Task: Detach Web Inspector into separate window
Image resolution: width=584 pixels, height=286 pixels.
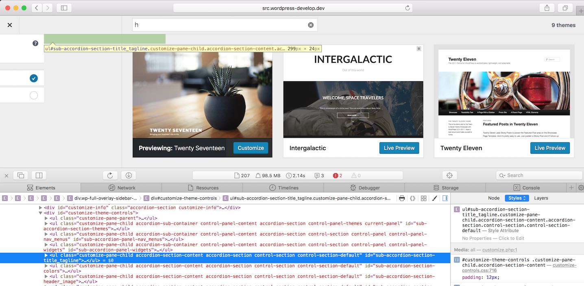Action: 21,175
